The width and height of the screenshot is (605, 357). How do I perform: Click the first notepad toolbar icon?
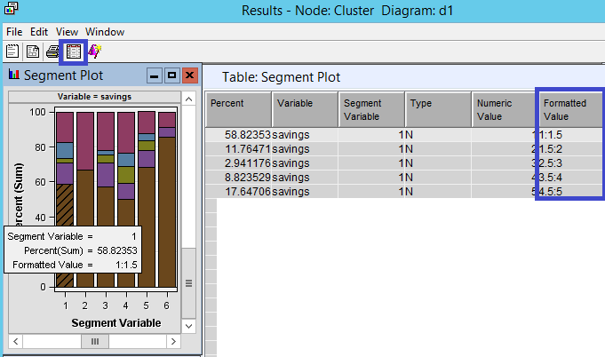pos(12,51)
